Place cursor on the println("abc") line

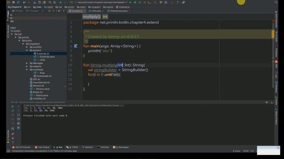(x=100, y=51)
